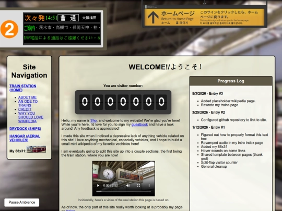Open the video in fullscreen
This screenshot has width=282, height=211.
coord(138,185)
